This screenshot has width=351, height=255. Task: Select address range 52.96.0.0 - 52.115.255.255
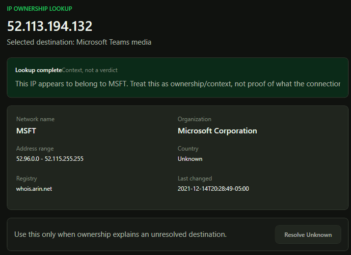50,158
